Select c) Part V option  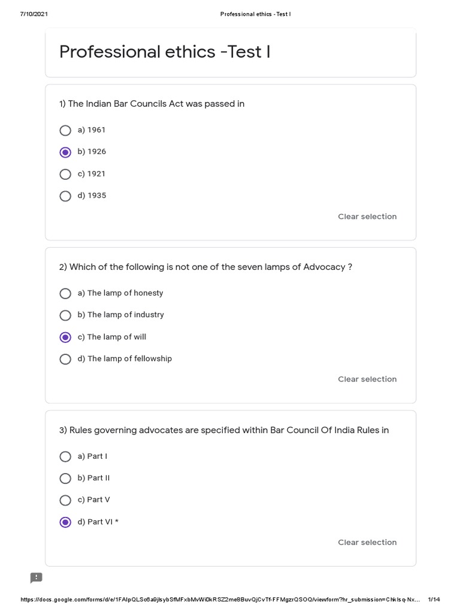[x=66, y=499]
